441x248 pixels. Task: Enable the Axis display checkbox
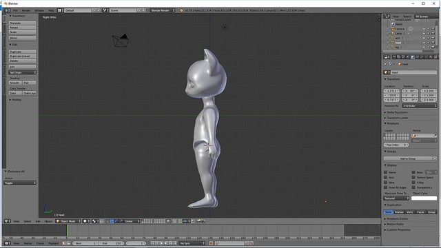click(386, 177)
